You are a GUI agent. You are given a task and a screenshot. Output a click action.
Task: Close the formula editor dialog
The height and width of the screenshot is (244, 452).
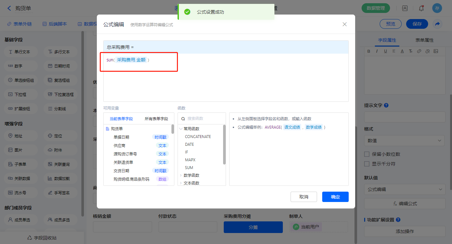click(344, 24)
